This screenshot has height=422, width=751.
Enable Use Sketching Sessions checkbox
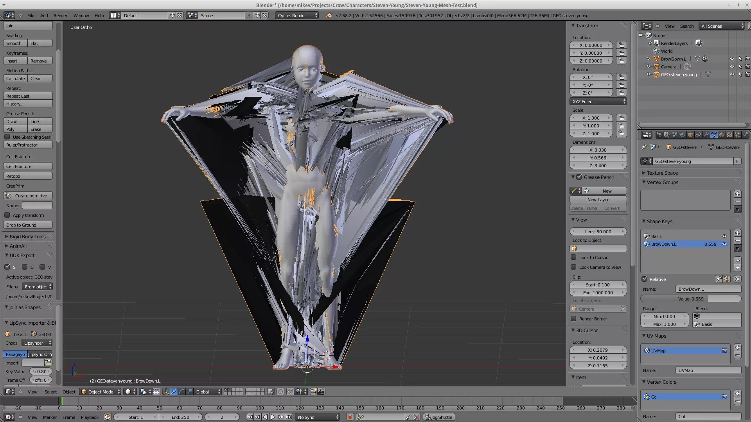(x=7, y=137)
